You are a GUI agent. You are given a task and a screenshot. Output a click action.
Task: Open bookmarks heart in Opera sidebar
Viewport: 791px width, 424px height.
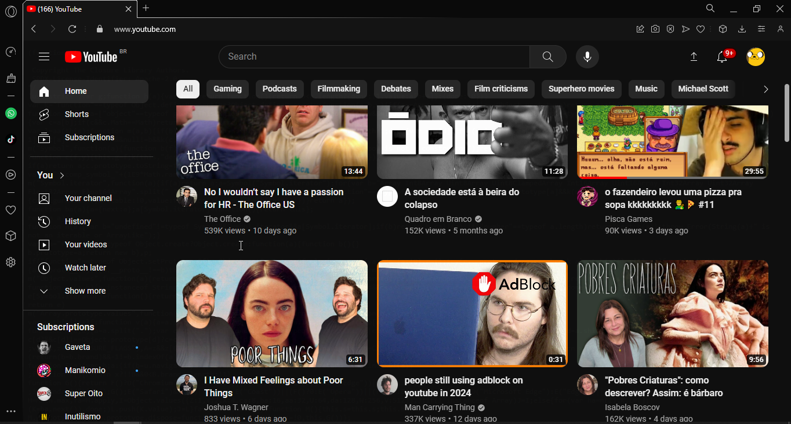pyautogui.click(x=11, y=210)
